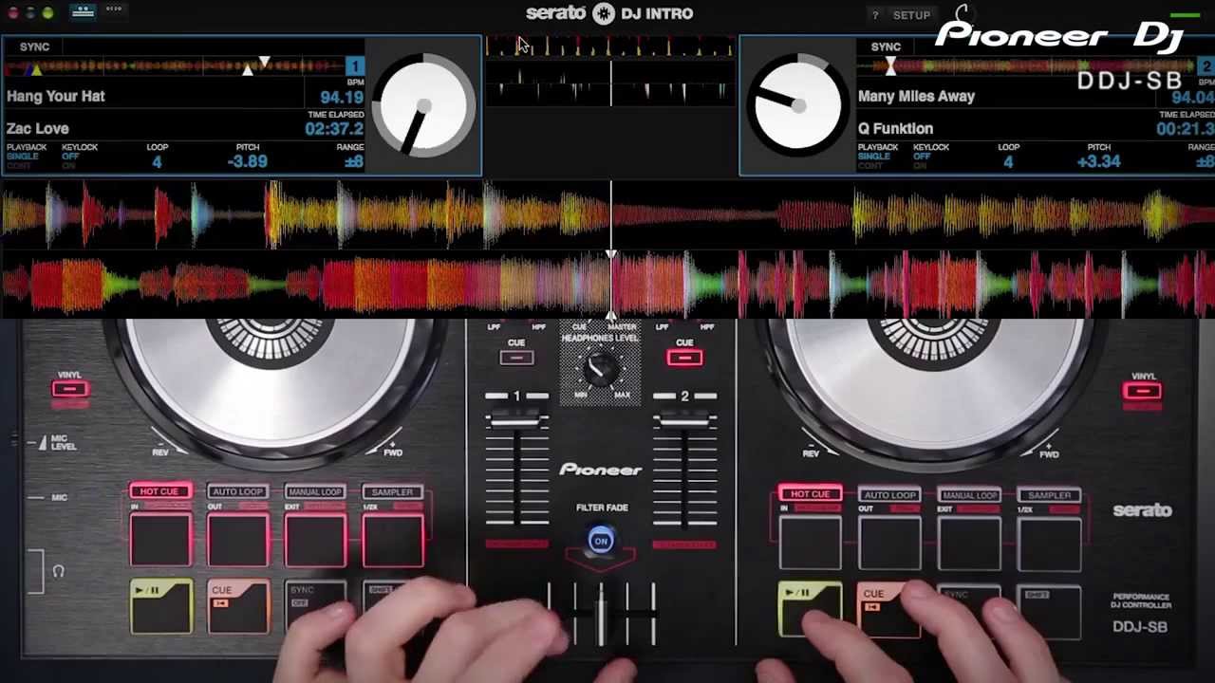Toggle right VINYL button on controller

point(1142,391)
